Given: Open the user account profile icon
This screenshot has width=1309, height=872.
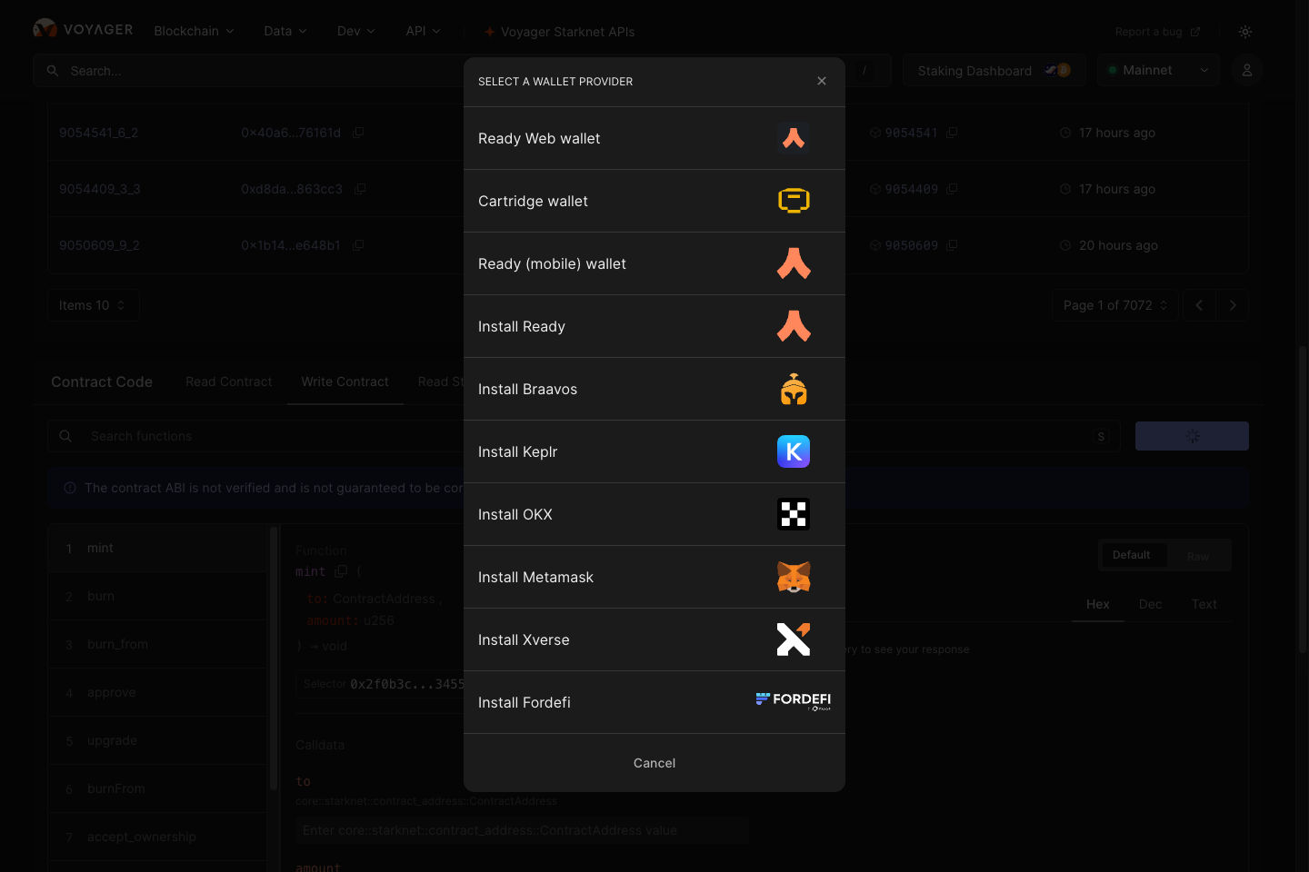Looking at the screenshot, I should (1247, 70).
